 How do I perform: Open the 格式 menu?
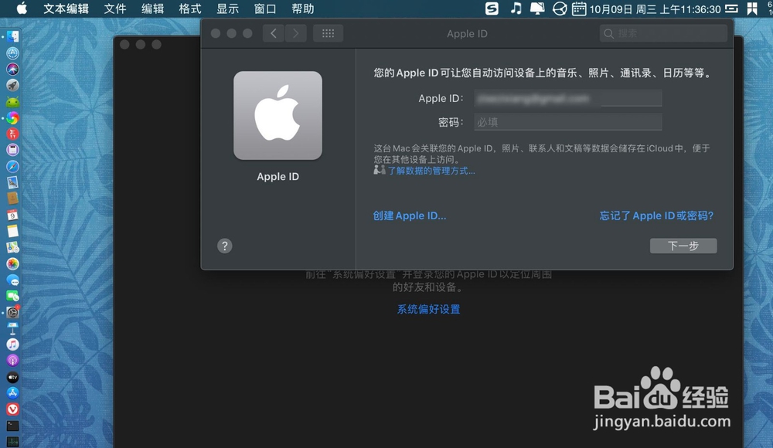click(x=189, y=8)
